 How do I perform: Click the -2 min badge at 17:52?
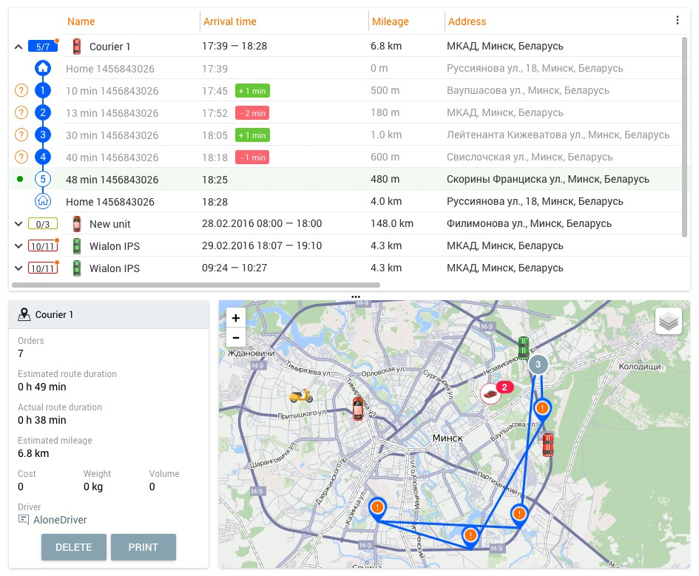(252, 113)
